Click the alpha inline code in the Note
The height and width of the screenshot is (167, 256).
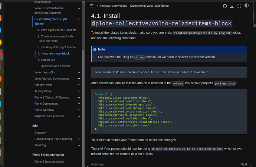(x=139, y=58)
